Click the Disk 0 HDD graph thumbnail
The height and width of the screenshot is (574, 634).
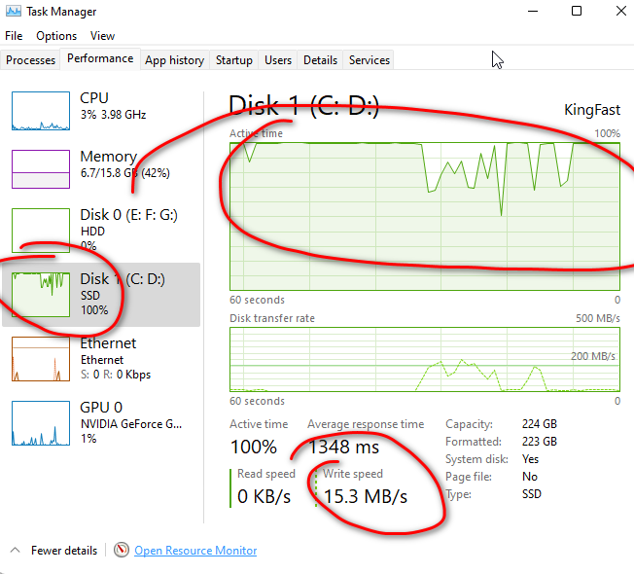[x=41, y=229]
